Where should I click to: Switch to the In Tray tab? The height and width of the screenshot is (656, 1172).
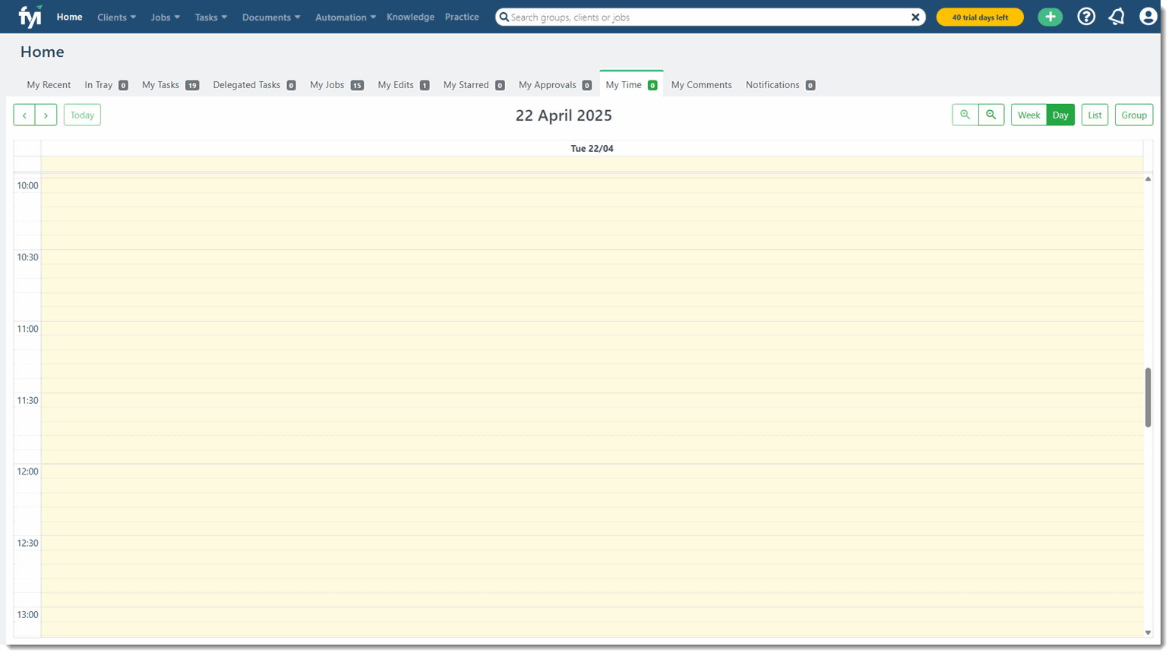[106, 85]
